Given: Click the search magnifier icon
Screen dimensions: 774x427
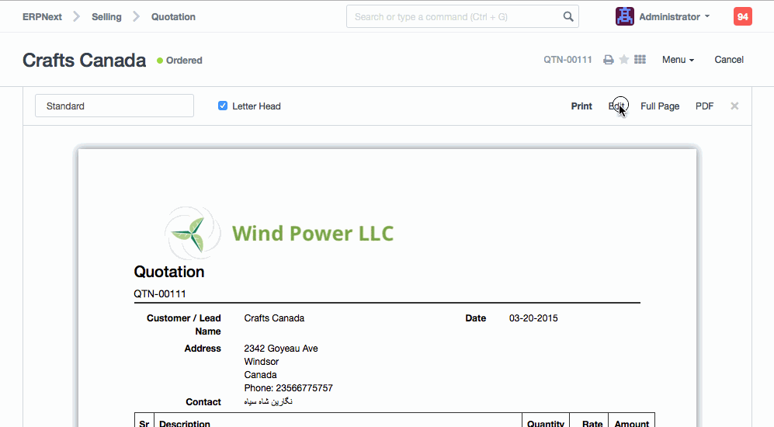Looking at the screenshot, I should coord(568,16).
